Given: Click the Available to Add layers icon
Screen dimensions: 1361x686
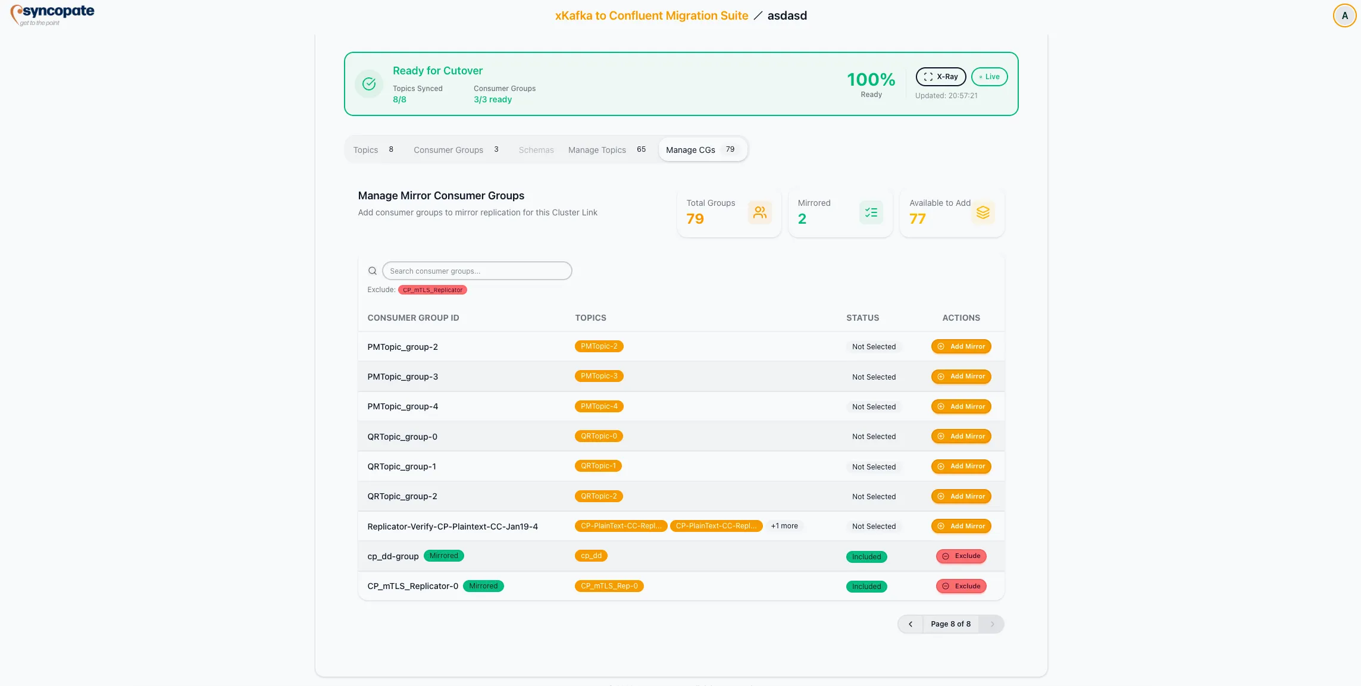Looking at the screenshot, I should [983, 212].
